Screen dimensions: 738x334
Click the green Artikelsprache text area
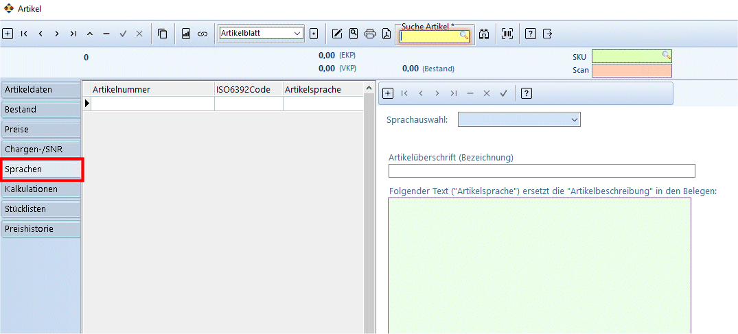[540, 266]
